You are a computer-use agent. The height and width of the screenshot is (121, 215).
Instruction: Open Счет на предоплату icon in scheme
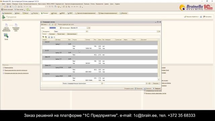pyautogui.click(x=6, y=27)
